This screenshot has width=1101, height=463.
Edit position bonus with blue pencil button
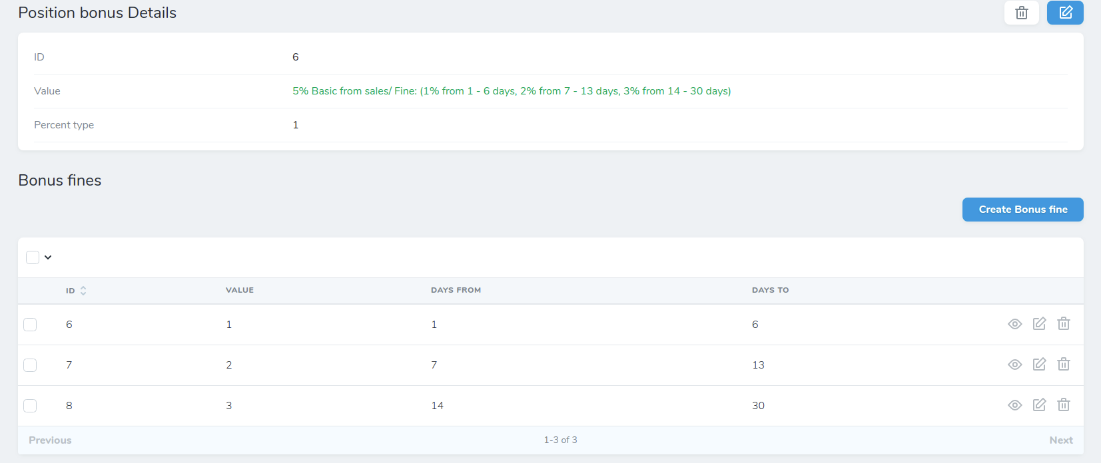(x=1064, y=13)
